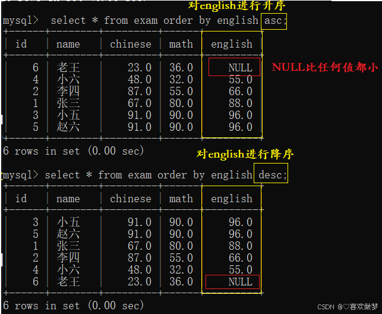Click 66.0 english score of 李四 in asc table
Screen dimensions: 382x314
241,92
